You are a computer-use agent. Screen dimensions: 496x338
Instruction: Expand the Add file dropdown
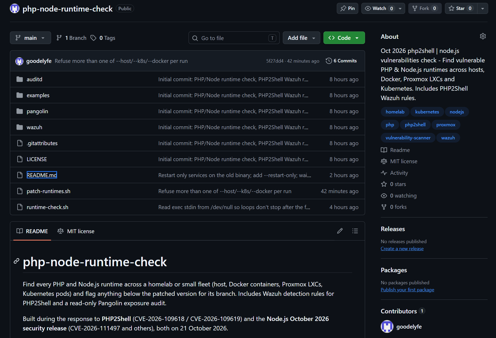301,38
